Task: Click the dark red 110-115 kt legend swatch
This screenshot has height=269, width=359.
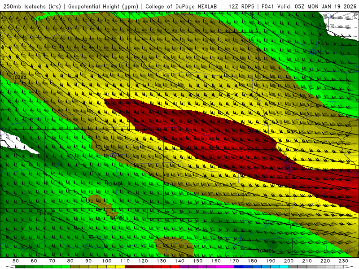Action: (x=129, y=266)
